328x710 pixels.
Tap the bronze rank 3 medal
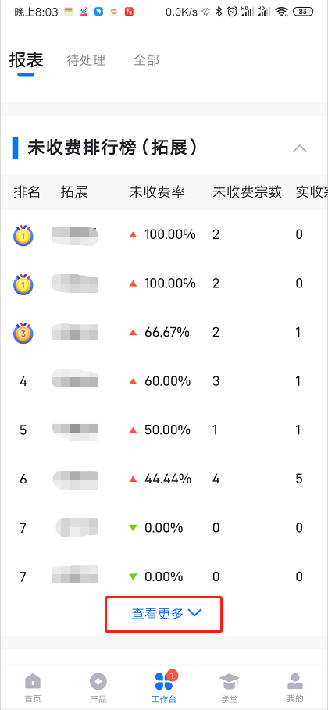click(23, 333)
